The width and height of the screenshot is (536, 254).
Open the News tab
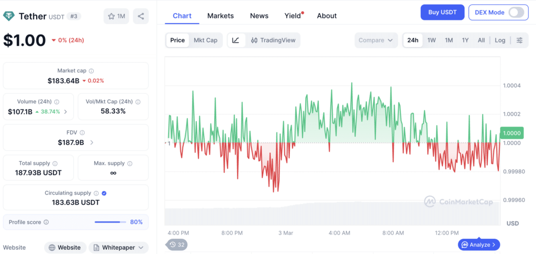click(259, 16)
